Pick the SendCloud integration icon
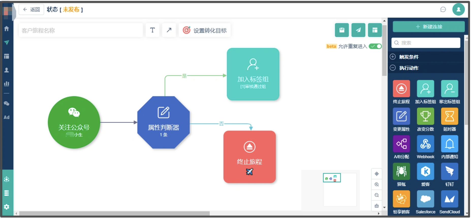The width and height of the screenshot is (471, 218). tap(450, 199)
